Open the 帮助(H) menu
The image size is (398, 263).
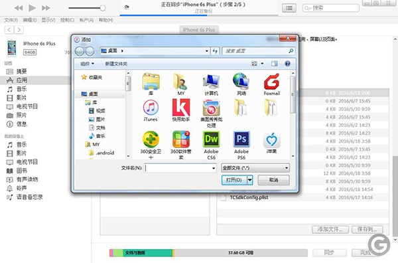coord(105,20)
